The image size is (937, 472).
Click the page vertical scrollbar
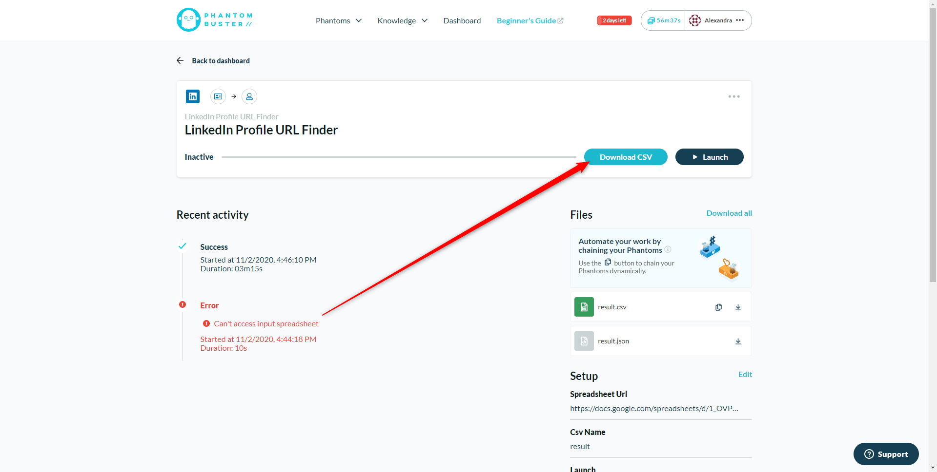933,146
